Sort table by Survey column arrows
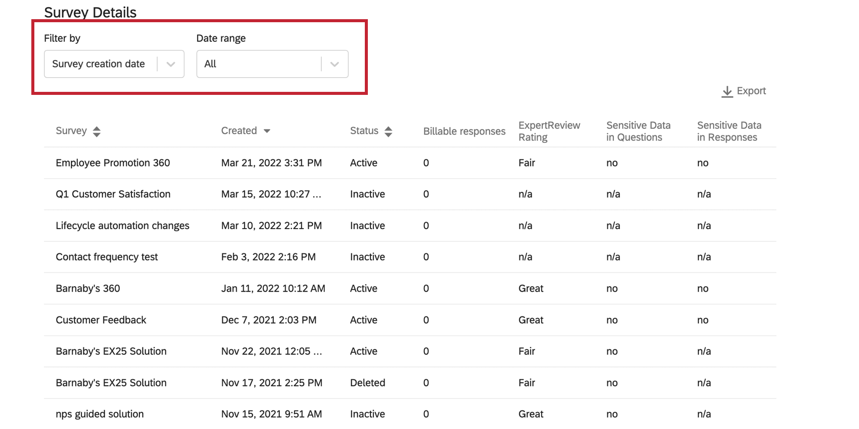This screenshot has width=859, height=429. pyautogui.click(x=97, y=132)
